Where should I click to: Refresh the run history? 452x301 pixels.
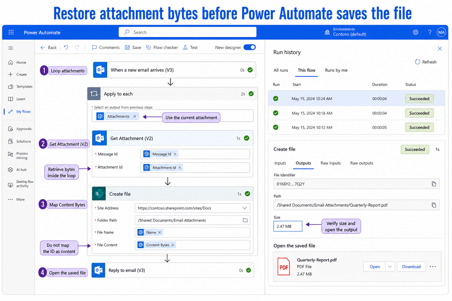coord(426,62)
